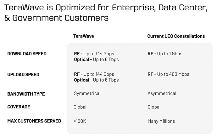Click the ≈100K customers value
This screenshot has height=139, width=217.
tap(80, 121)
